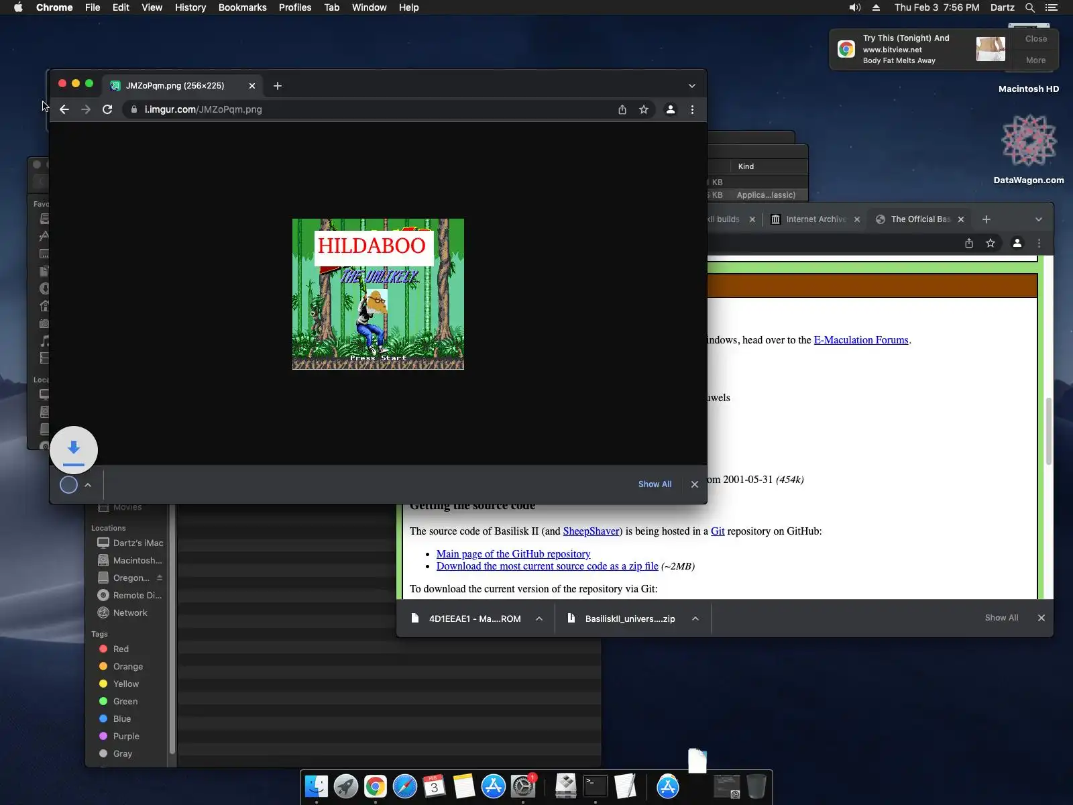
Task: Close the JMZoPqm.png tab
Action: 252,86
